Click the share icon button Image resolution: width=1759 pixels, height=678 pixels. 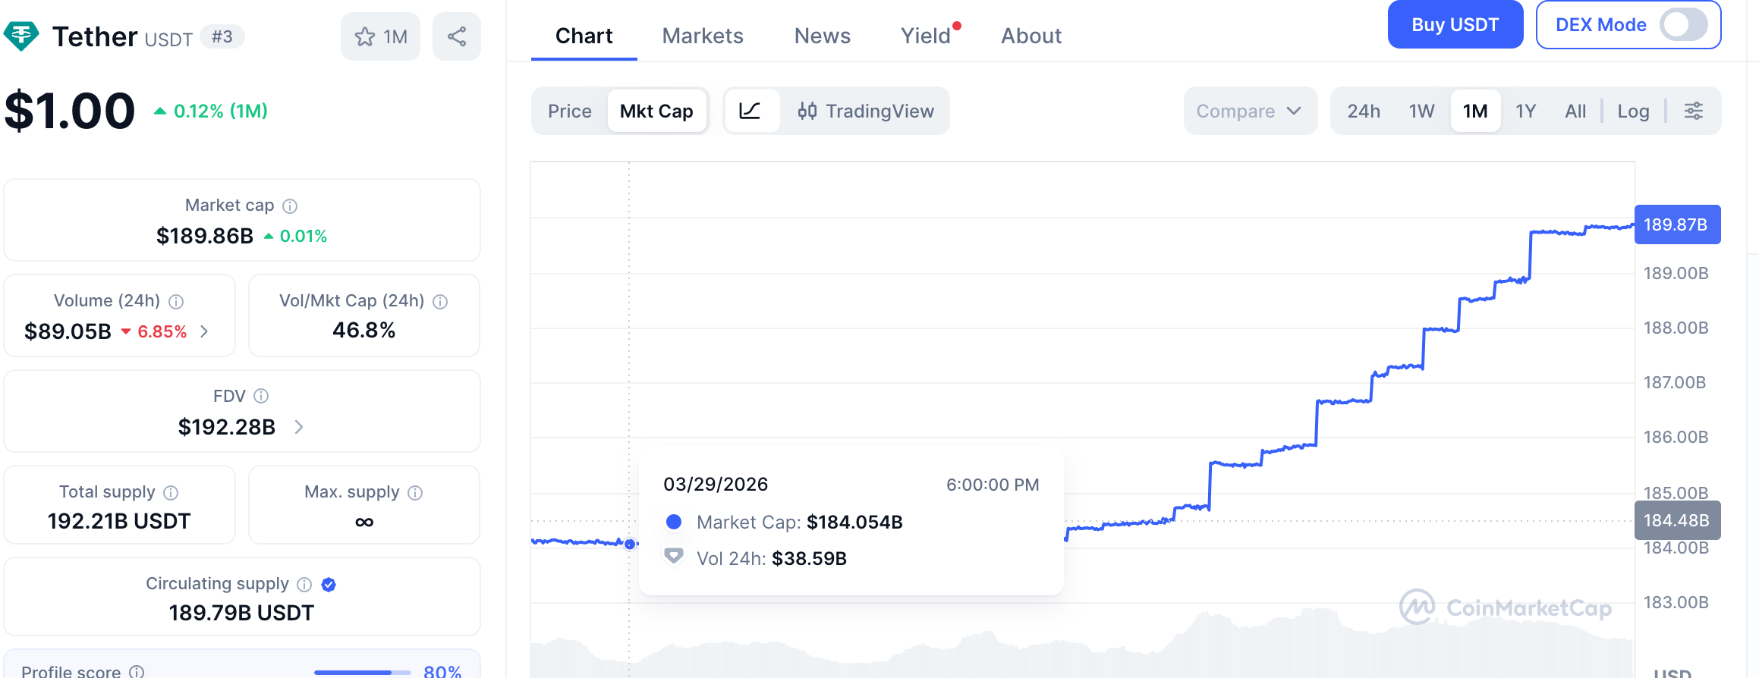(456, 36)
